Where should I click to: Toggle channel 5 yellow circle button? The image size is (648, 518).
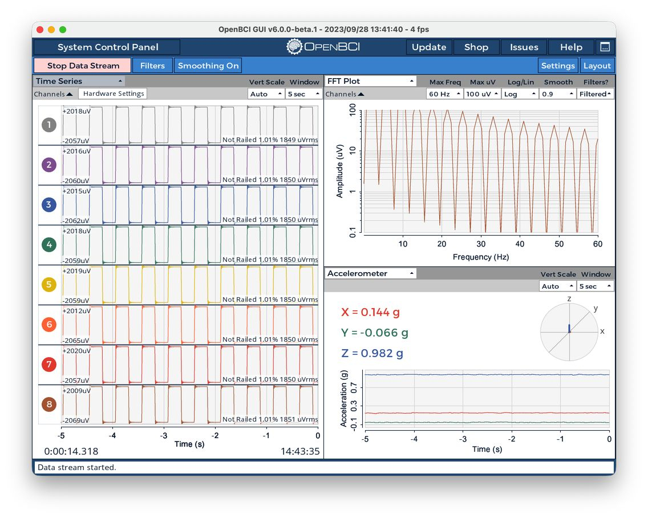pyautogui.click(x=48, y=285)
